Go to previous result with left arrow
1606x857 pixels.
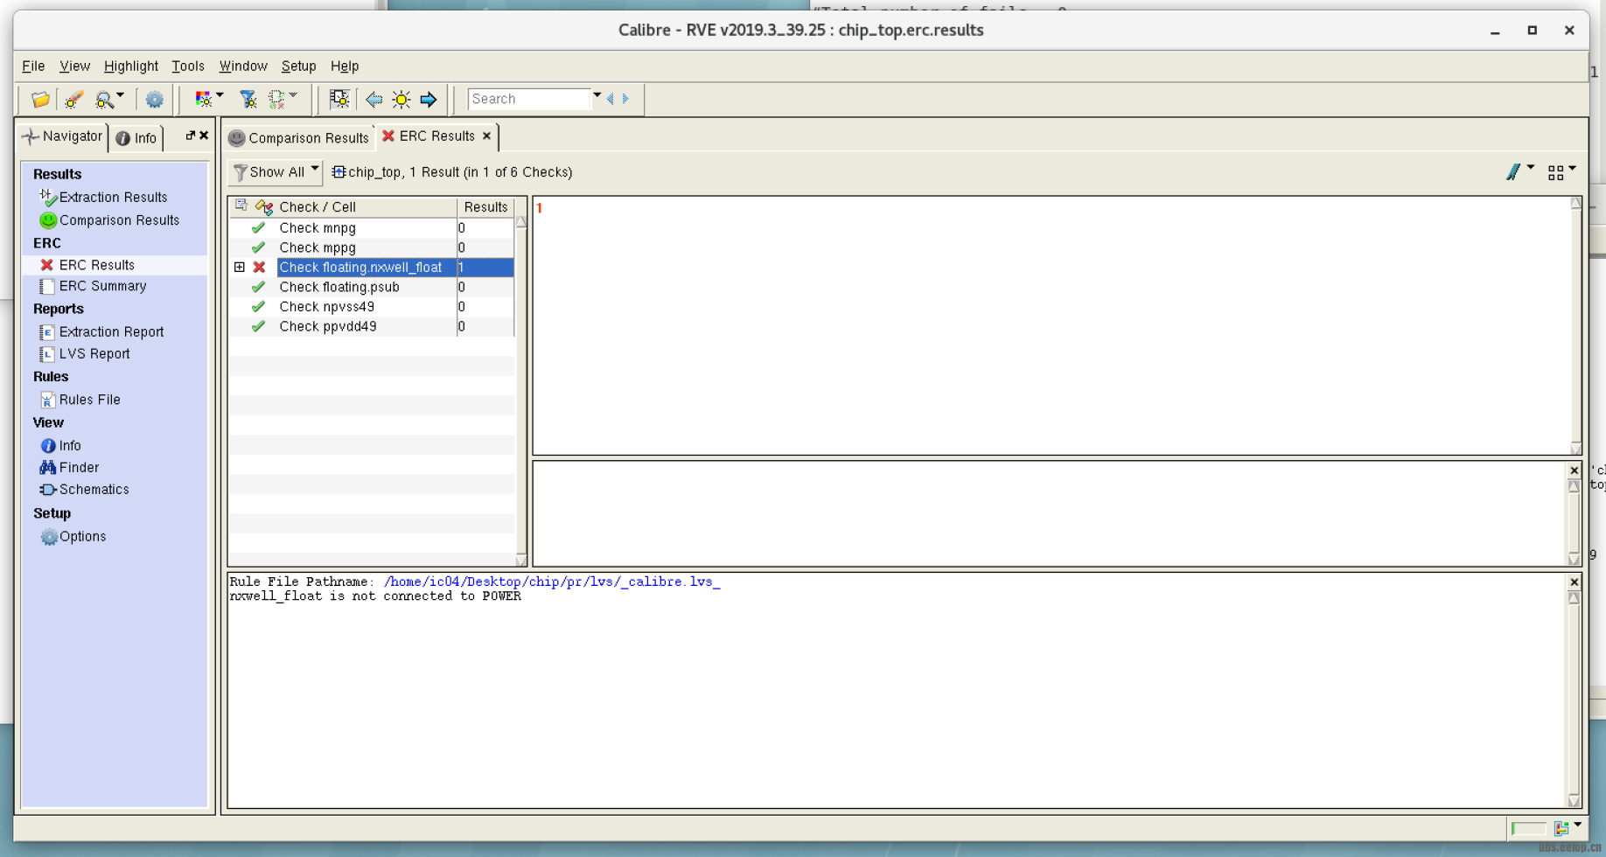tap(374, 100)
